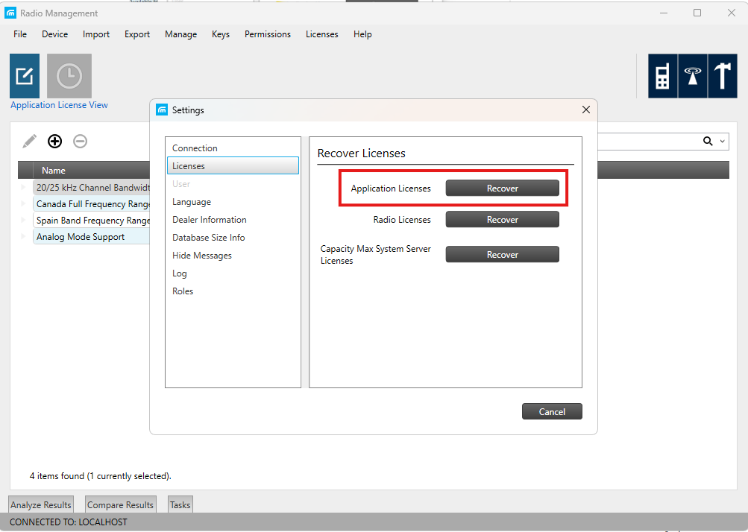This screenshot has height=532, width=748.
Task: Cancel the Settings dialog
Action: pos(552,411)
